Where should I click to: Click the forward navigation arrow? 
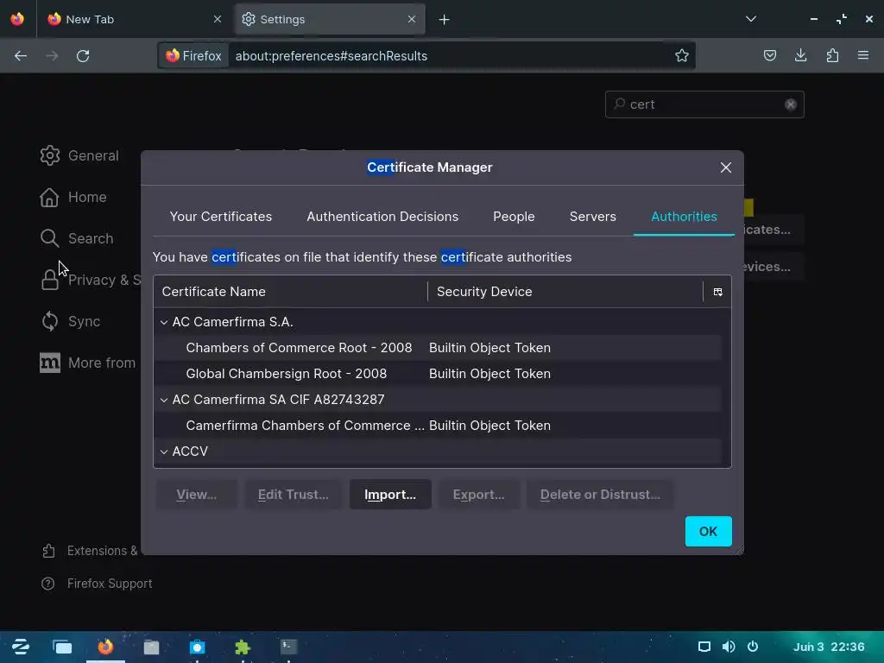[52, 56]
